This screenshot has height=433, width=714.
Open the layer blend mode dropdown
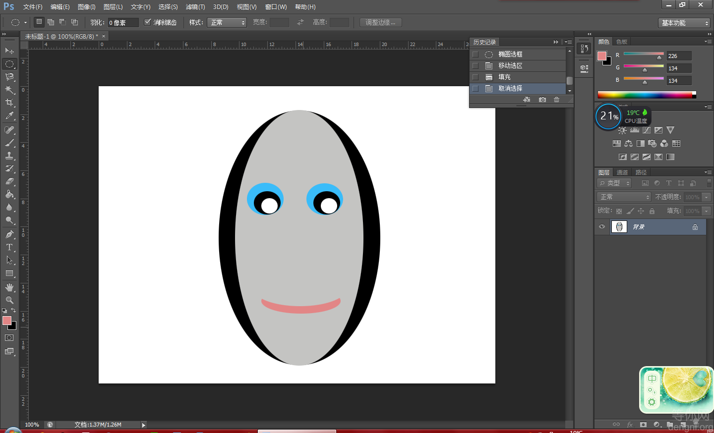(624, 197)
